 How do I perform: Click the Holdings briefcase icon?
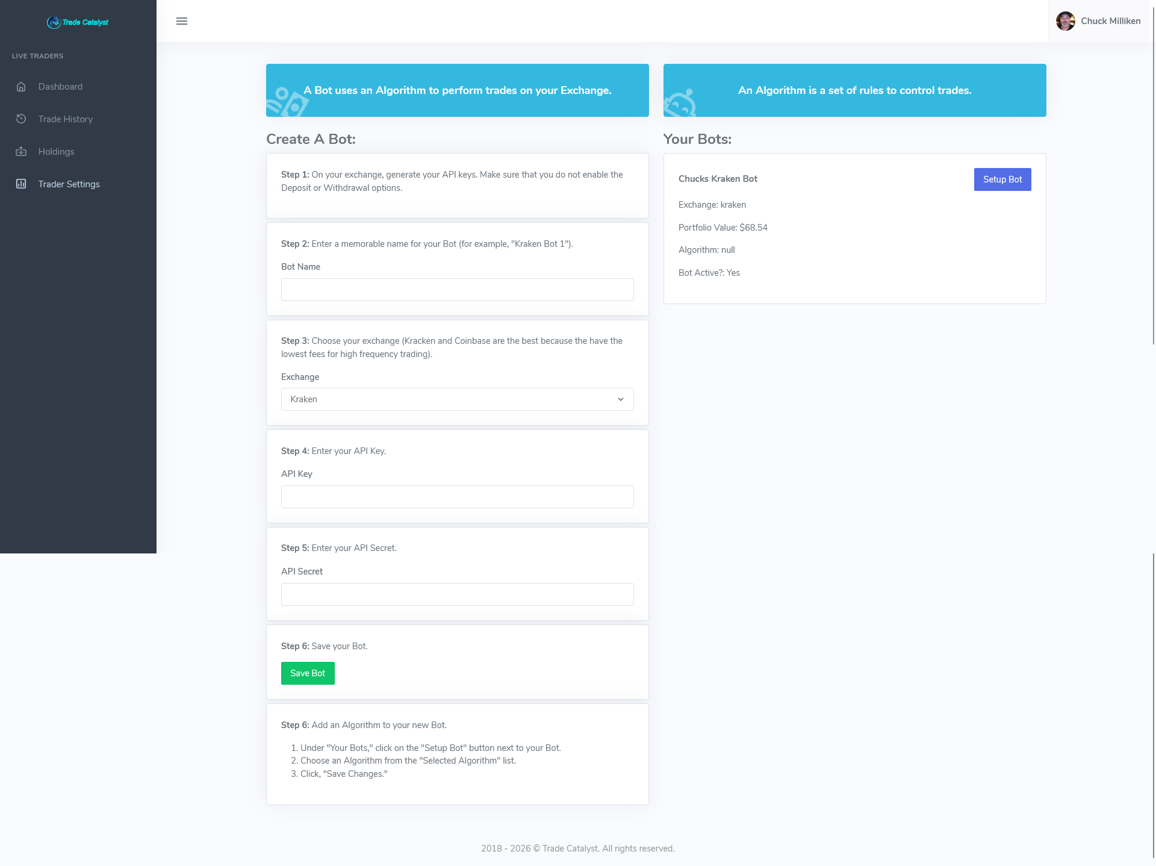pyautogui.click(x=21, y=152)
